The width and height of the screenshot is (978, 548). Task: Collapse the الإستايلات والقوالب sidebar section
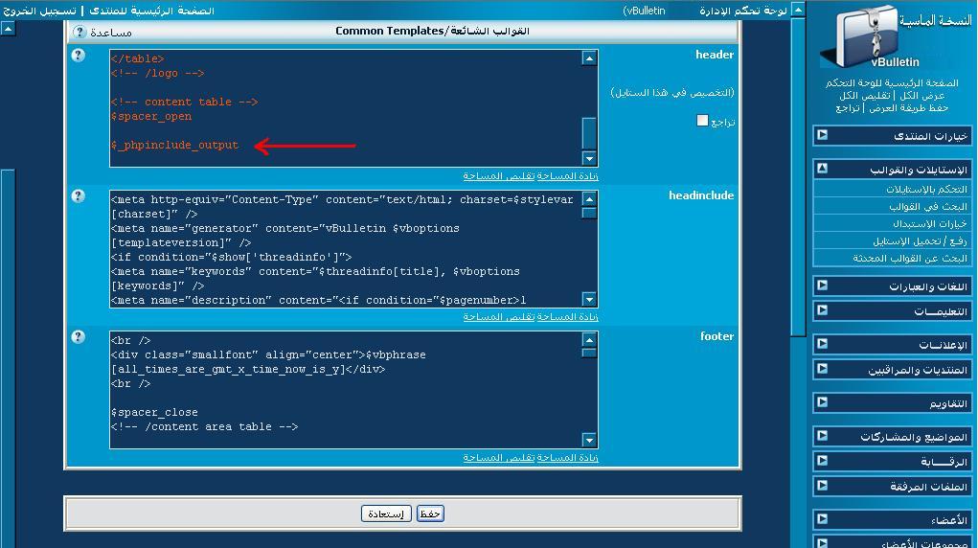pyautogui.click(x=822, y=169)
